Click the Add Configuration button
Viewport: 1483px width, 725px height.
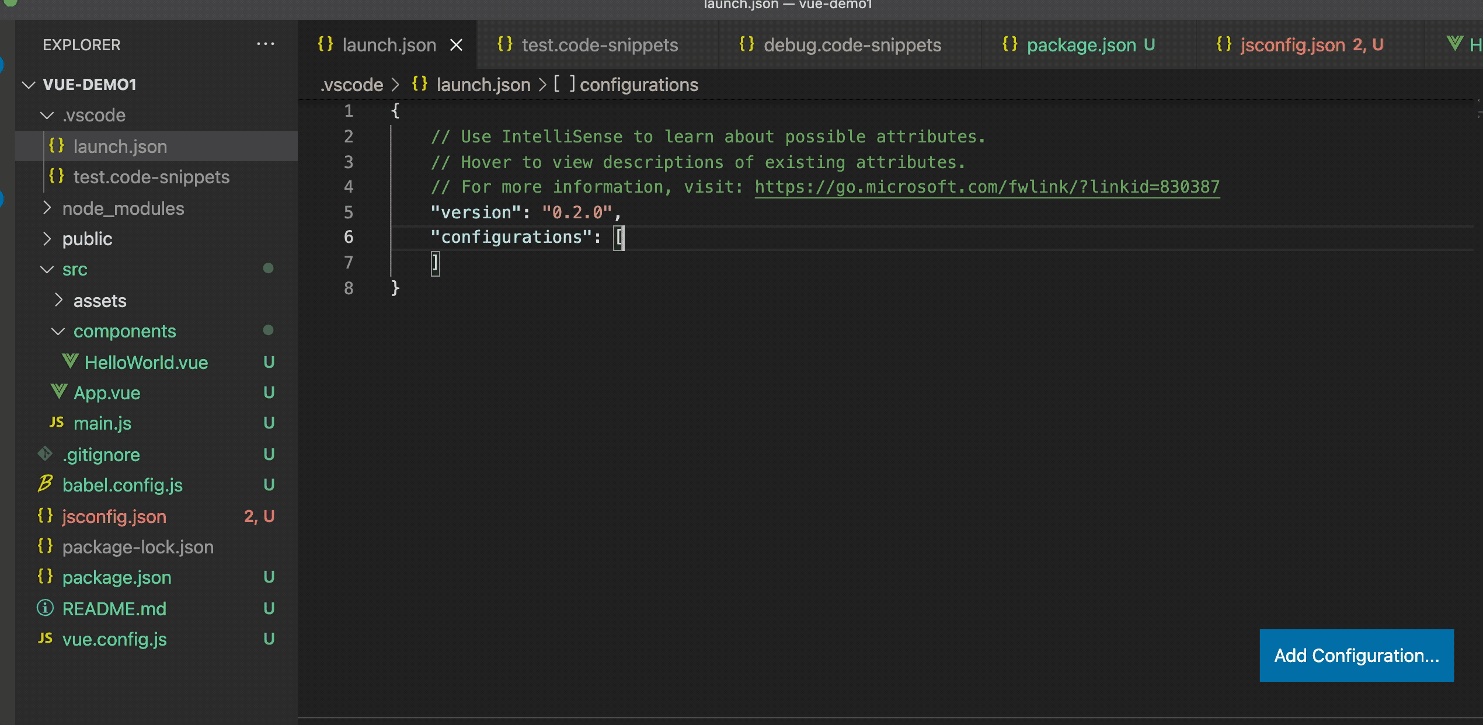(x=1356, y=656)
